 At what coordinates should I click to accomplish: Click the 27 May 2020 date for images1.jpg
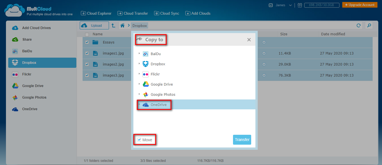coord(337,53)
